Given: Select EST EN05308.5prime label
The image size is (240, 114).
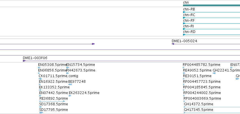Looking at the screenshot, I should coord(52,65).
